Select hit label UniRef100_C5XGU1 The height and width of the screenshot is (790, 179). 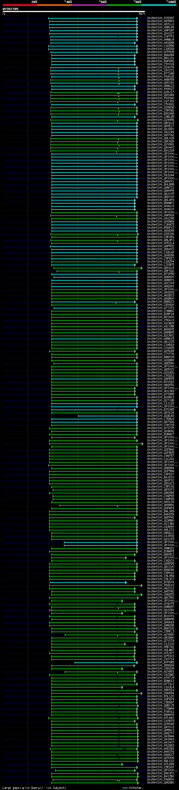(161, 104)
